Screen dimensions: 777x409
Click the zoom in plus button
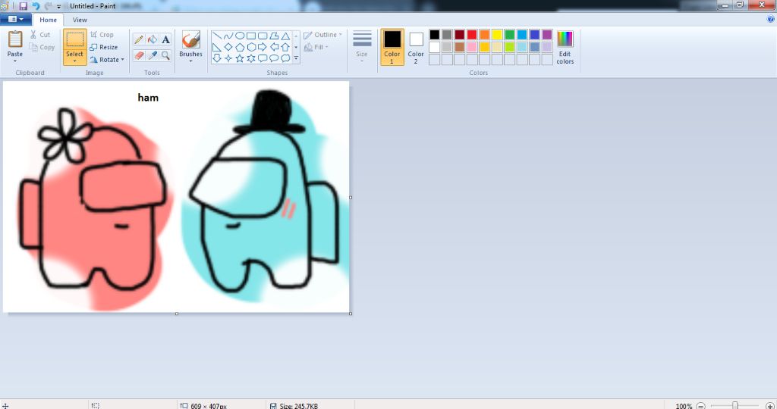pos(769,405)
